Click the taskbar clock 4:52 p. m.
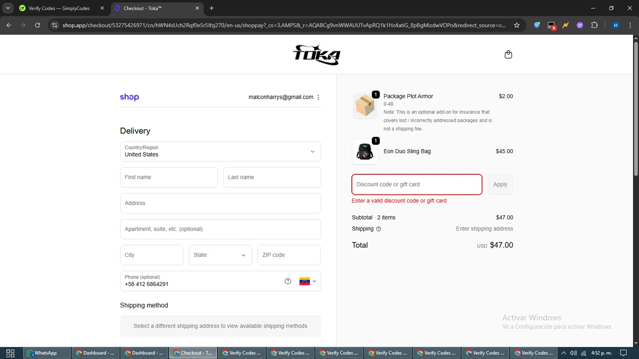 (x=602, y=353)
